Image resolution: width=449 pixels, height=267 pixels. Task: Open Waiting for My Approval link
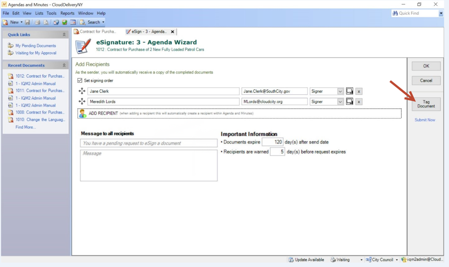36,53
